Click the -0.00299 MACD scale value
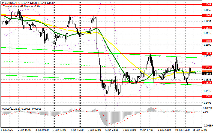Image resolution: width=213 pixels, height=133 pixels. click(x=207, y=126)
